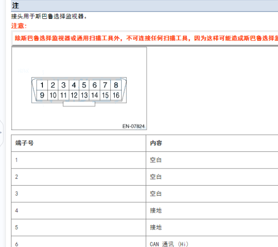Screen dimensions: 278x247
Task: Click pin 9 in connector diagram
Action: 42,96
